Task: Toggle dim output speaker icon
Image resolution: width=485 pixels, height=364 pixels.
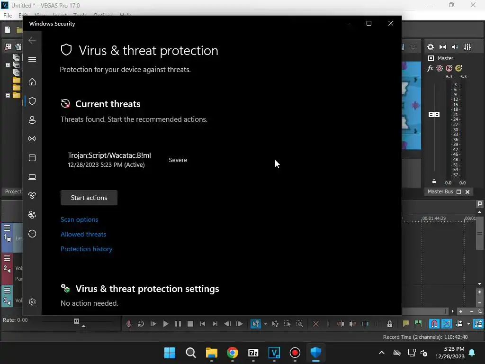Action: click(x=455, y=47)
